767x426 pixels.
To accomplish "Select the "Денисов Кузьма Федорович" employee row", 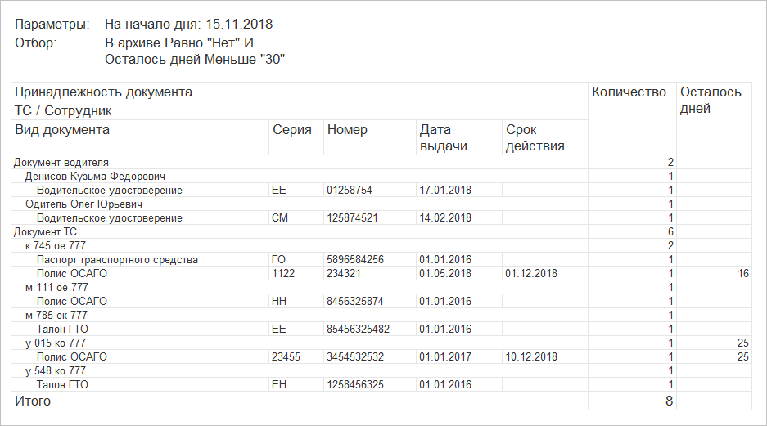I will pos(95,177).
